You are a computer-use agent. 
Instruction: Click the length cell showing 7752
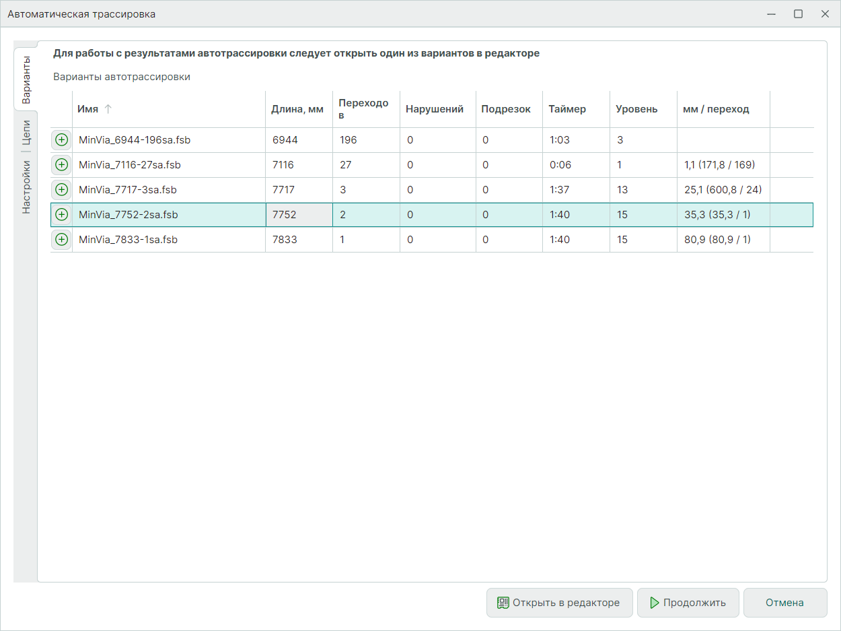click(285, 215)
